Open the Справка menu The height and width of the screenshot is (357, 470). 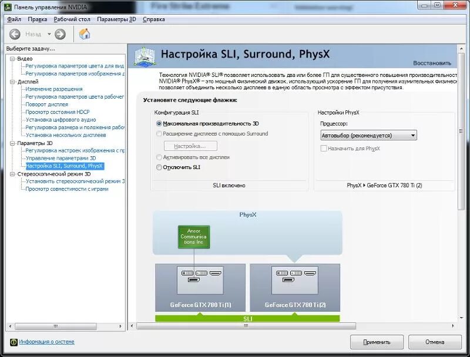click(x=154, y=19)
